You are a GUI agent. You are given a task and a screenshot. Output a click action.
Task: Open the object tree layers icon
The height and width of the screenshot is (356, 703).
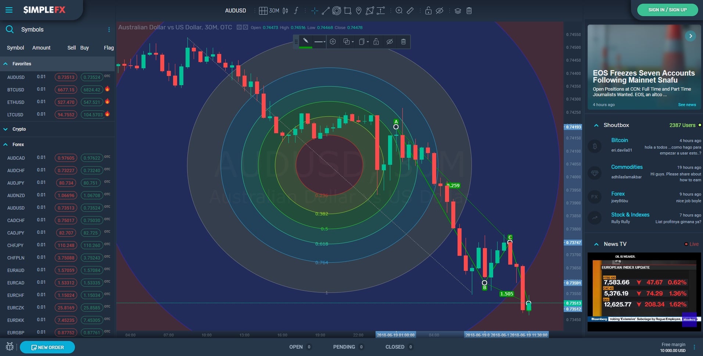pos(458,11)
